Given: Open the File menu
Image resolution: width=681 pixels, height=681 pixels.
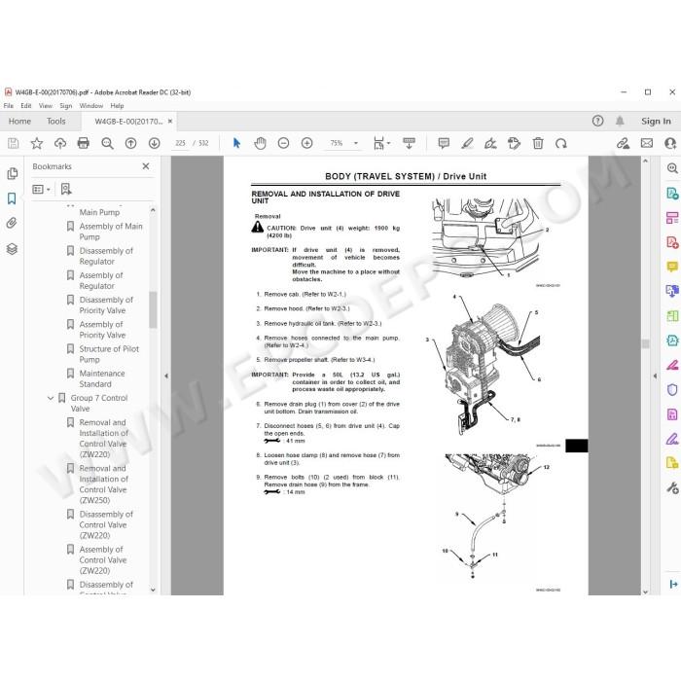Looking at the screenshot, I should pos(8,105).
